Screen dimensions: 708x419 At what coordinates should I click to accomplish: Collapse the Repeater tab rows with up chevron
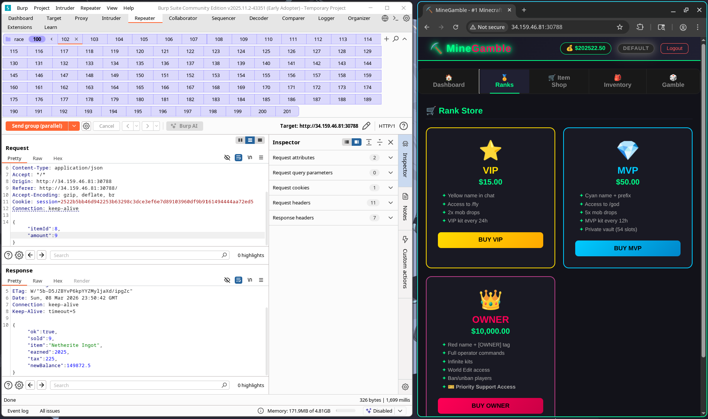tap(405, 39)
